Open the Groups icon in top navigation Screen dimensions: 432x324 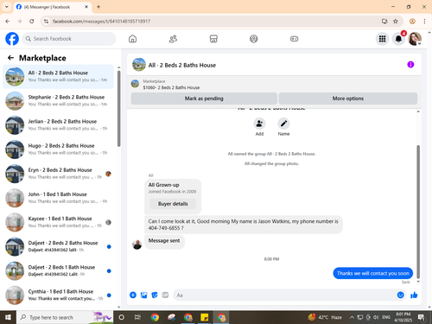[x=254, y=39]
